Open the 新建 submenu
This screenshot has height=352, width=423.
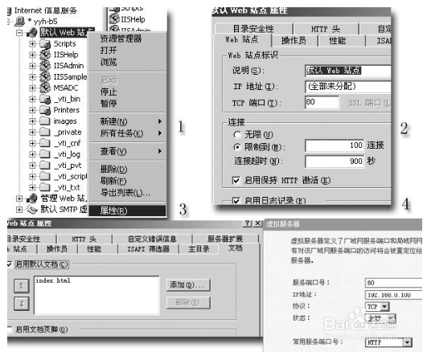click(127, 121)
